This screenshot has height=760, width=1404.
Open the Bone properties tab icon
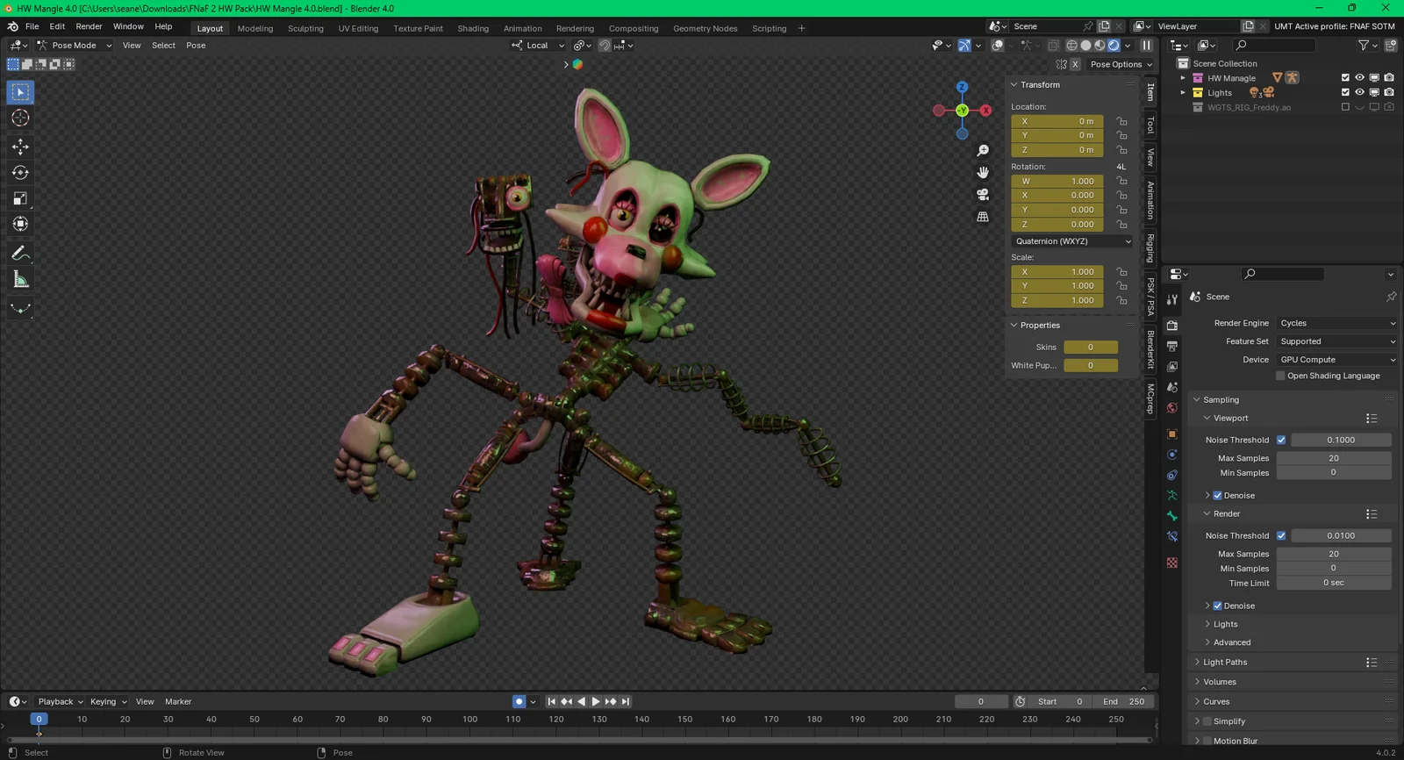click(x=1172, y=516)
